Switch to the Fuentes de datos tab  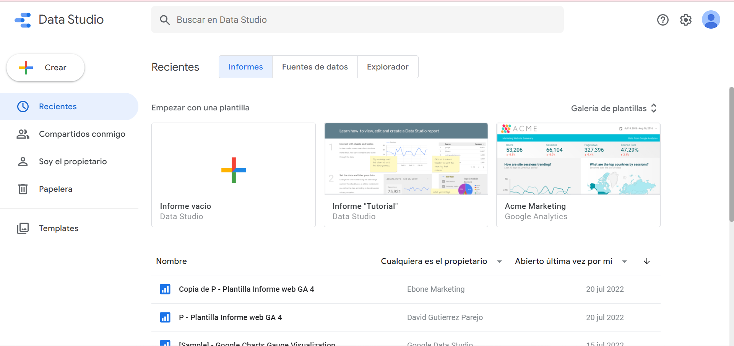point(315,67)
